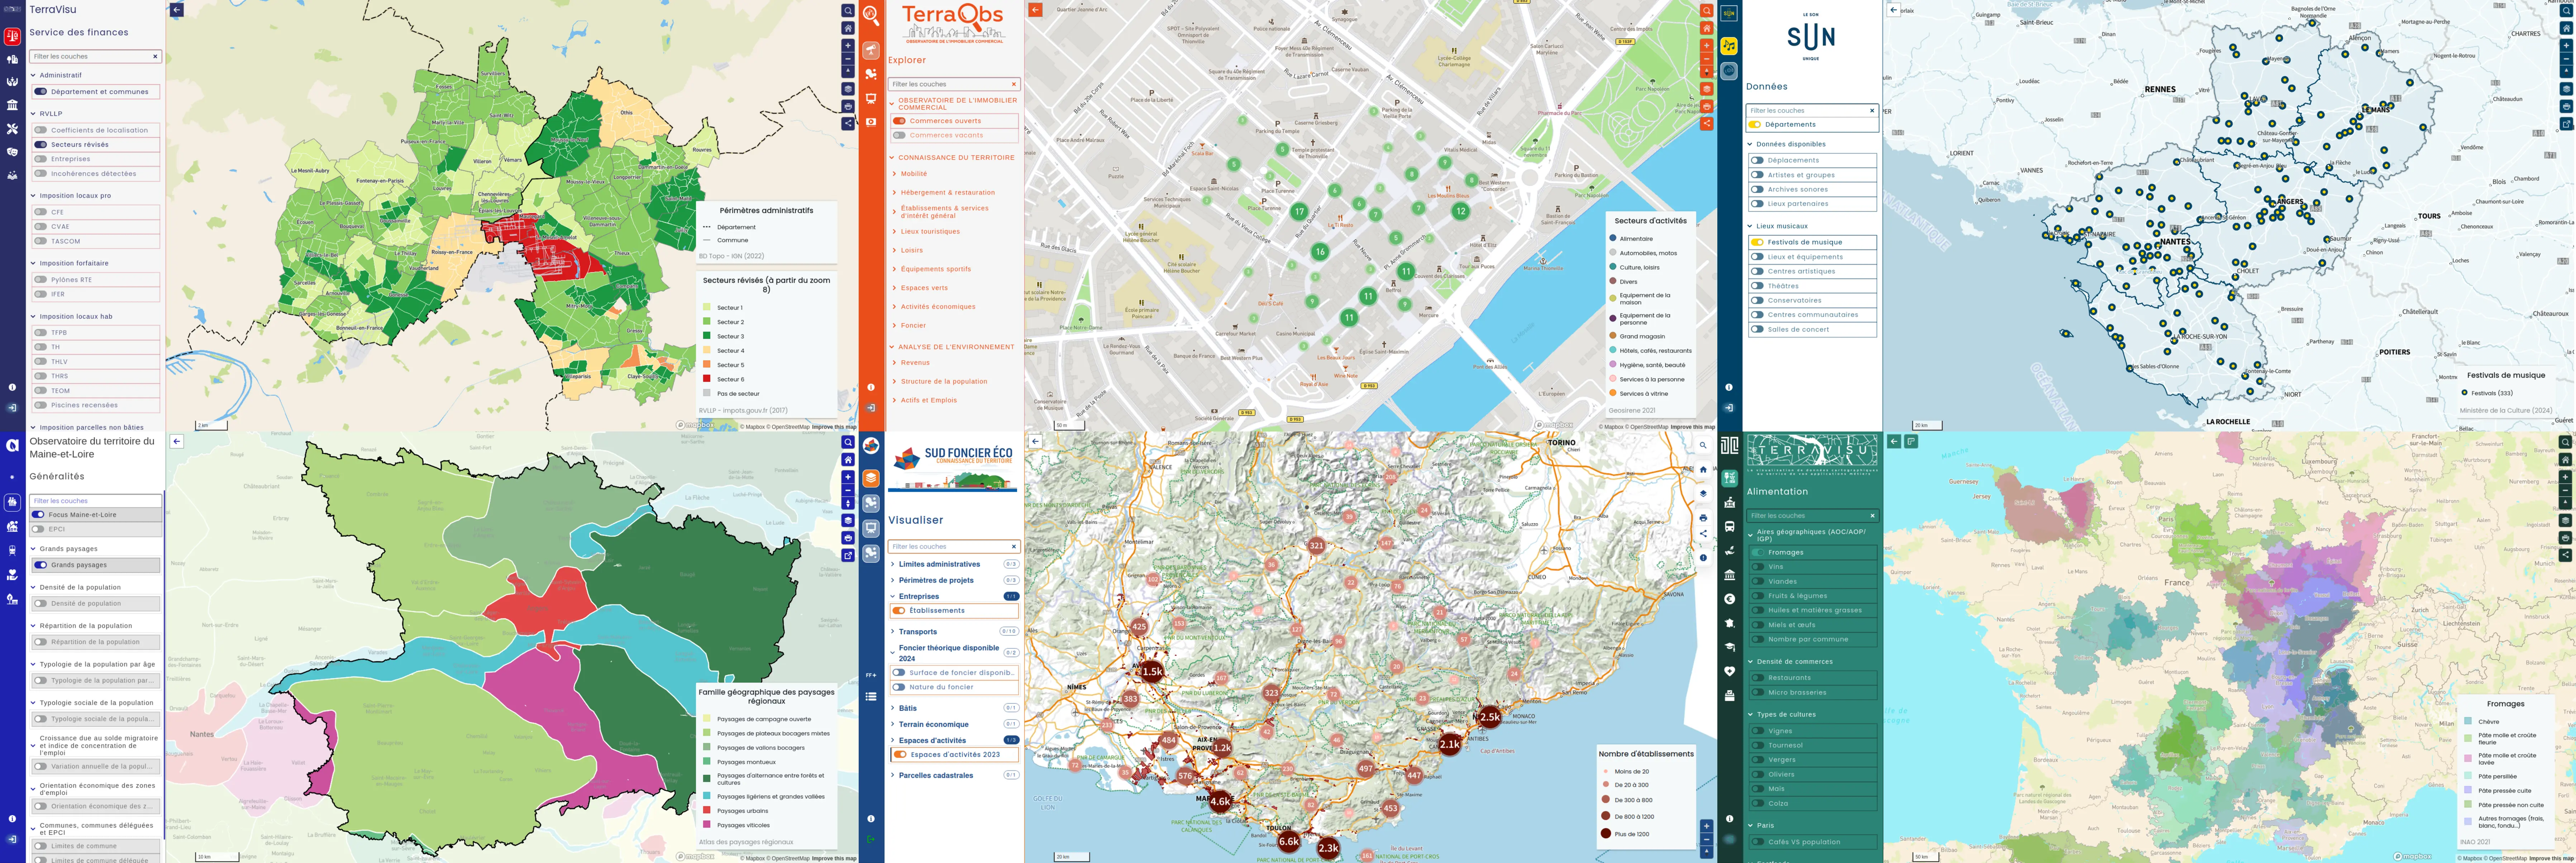Select the orange layers icon in the Sud Foncier Éco sidebar
2576x863 pixels.
pyautogui.click(x=871, y=478)
